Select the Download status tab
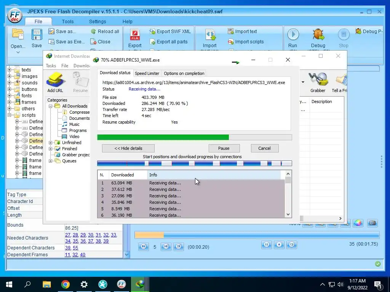The width and height of the screenshot is (390, 292). point(115,73)
